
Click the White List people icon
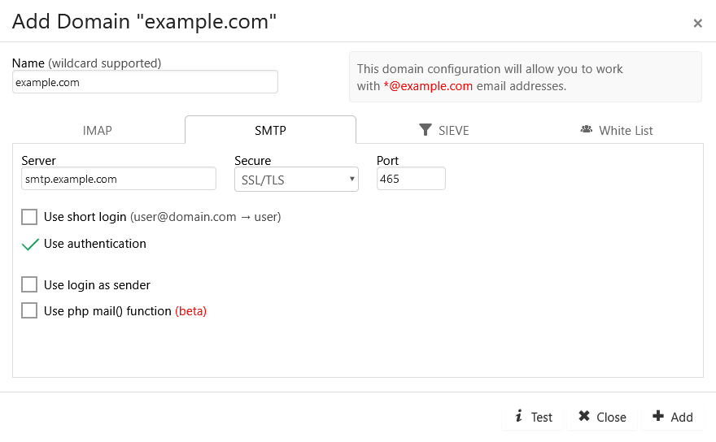coord(587,129)
